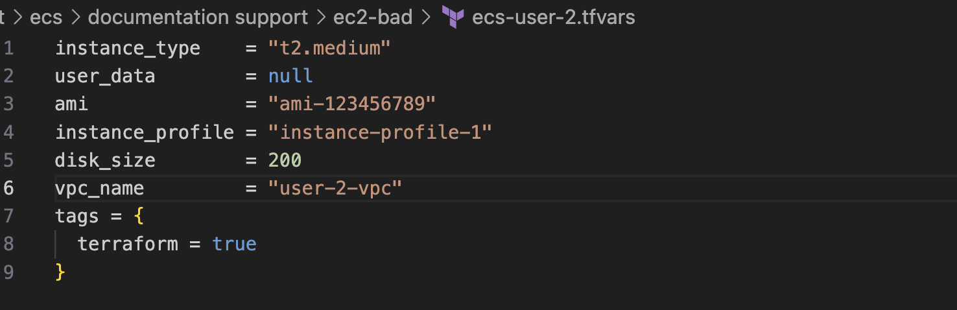Screen dimensions: 957x310
Task: Click the vpc_name variable name
Action: [x=100, y=188]
